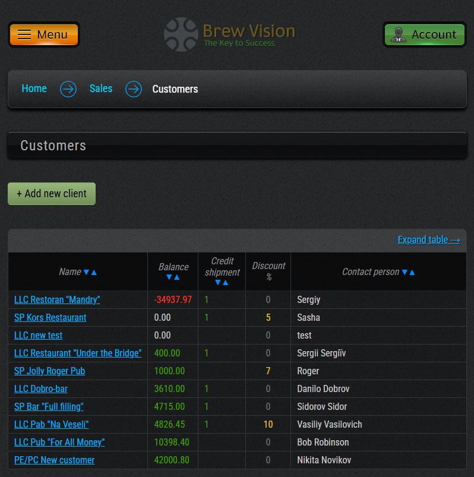Sort Name column ascending with up arrow

pos(94,272)
